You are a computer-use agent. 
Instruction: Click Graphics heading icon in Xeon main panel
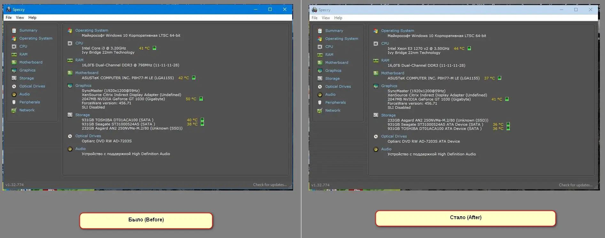coord(376,86)
